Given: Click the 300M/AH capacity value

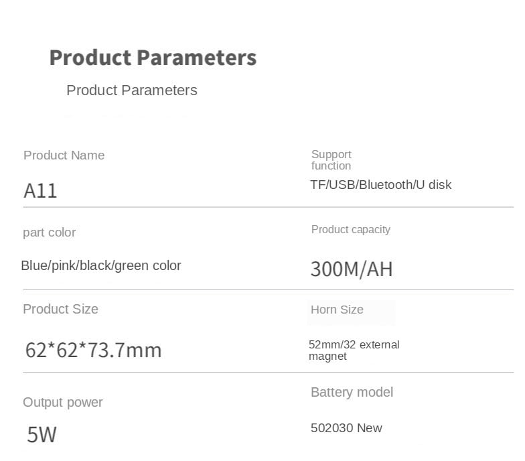Looking at the screenshot, I should (352, 269).
